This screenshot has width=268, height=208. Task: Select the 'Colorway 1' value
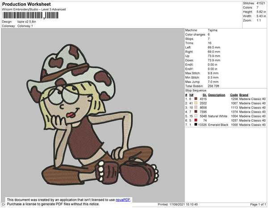click(25, 26)
